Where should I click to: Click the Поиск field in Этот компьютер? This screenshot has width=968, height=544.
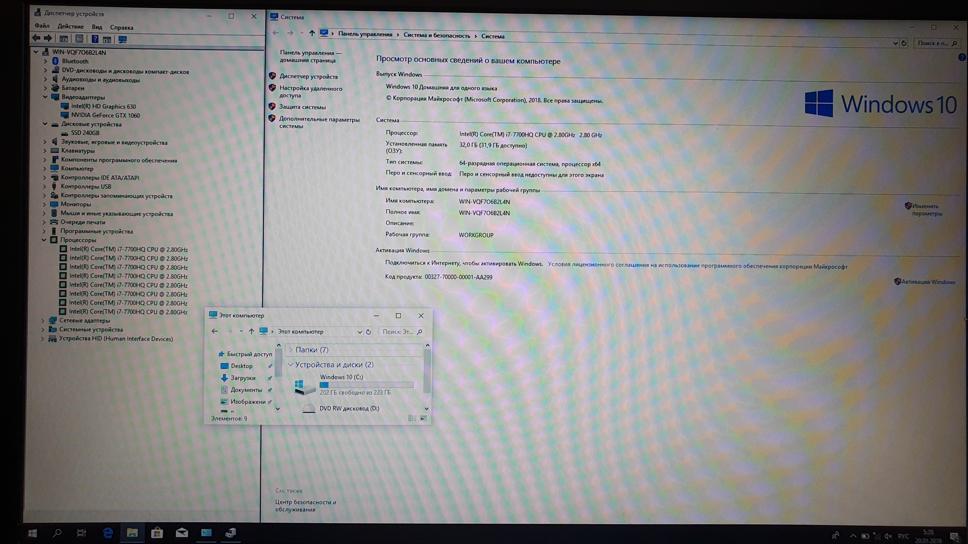pos(398,331)
